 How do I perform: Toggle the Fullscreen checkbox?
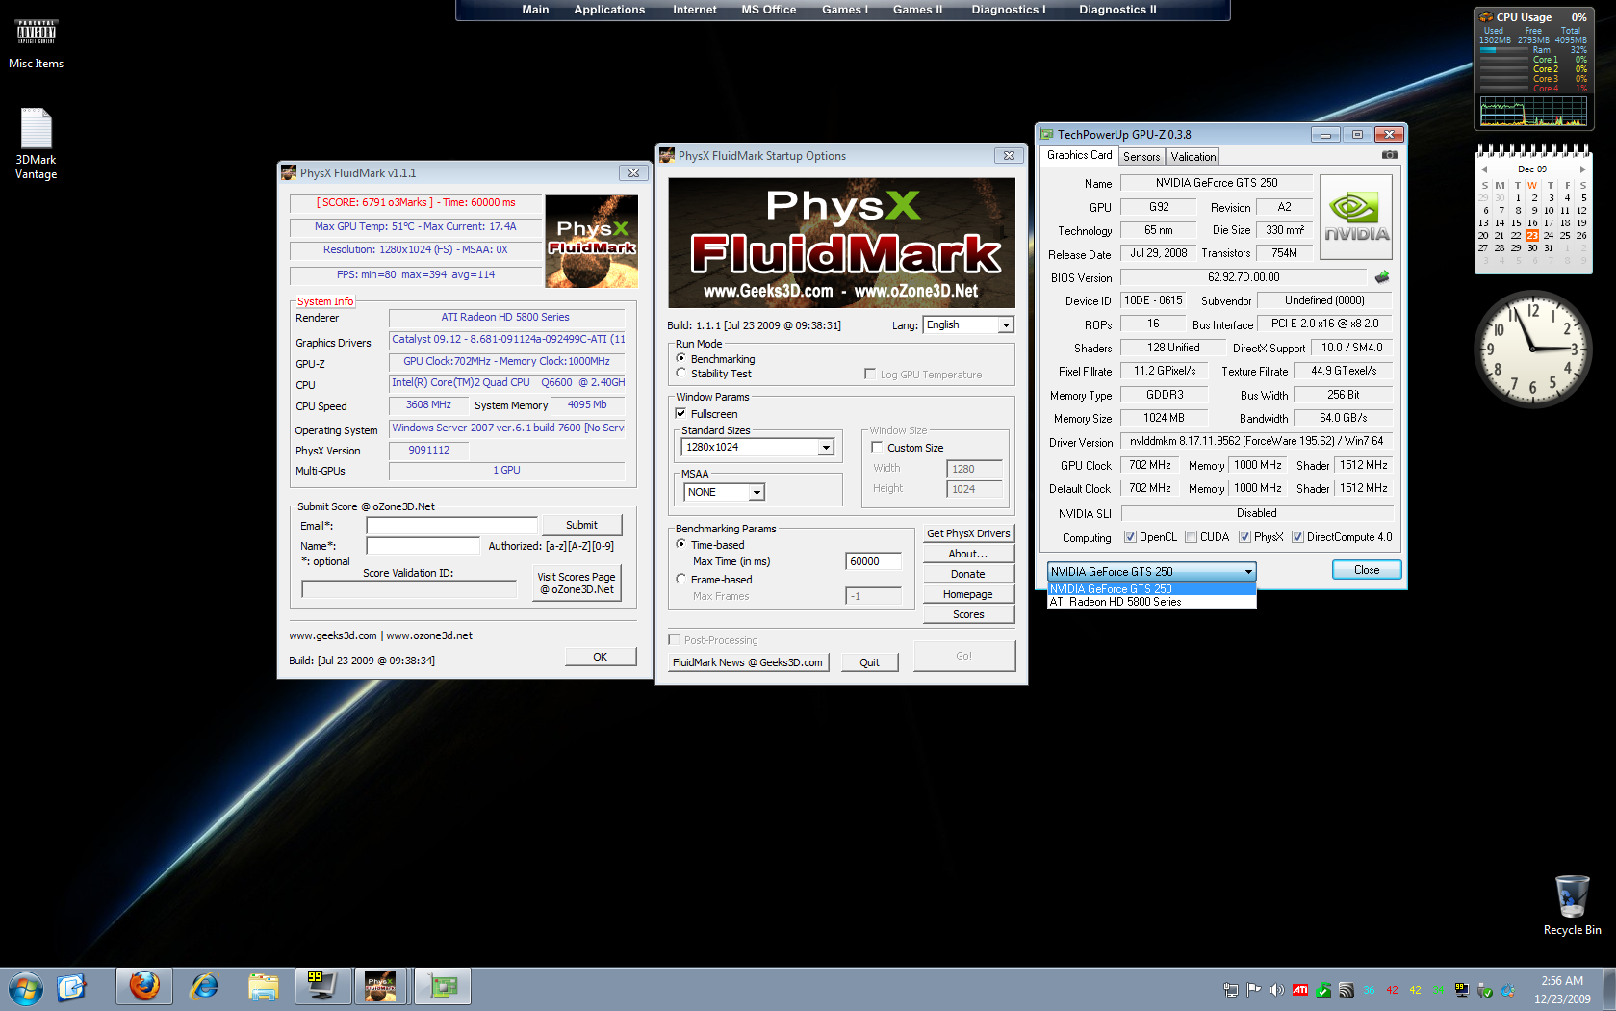coord(681,413)
